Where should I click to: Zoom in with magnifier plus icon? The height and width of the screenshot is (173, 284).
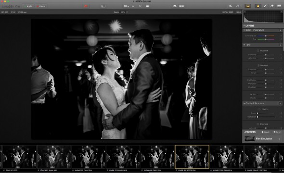[133, 6]
